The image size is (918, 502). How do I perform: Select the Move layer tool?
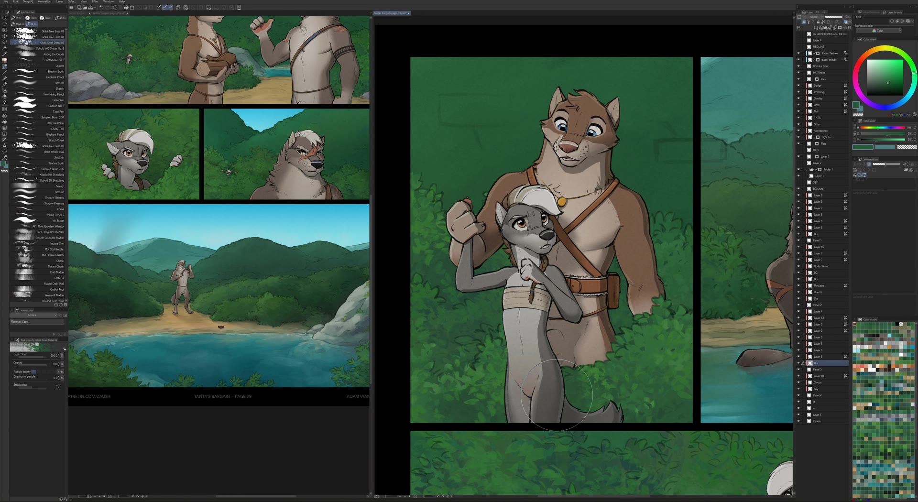(x=4, y=36)
